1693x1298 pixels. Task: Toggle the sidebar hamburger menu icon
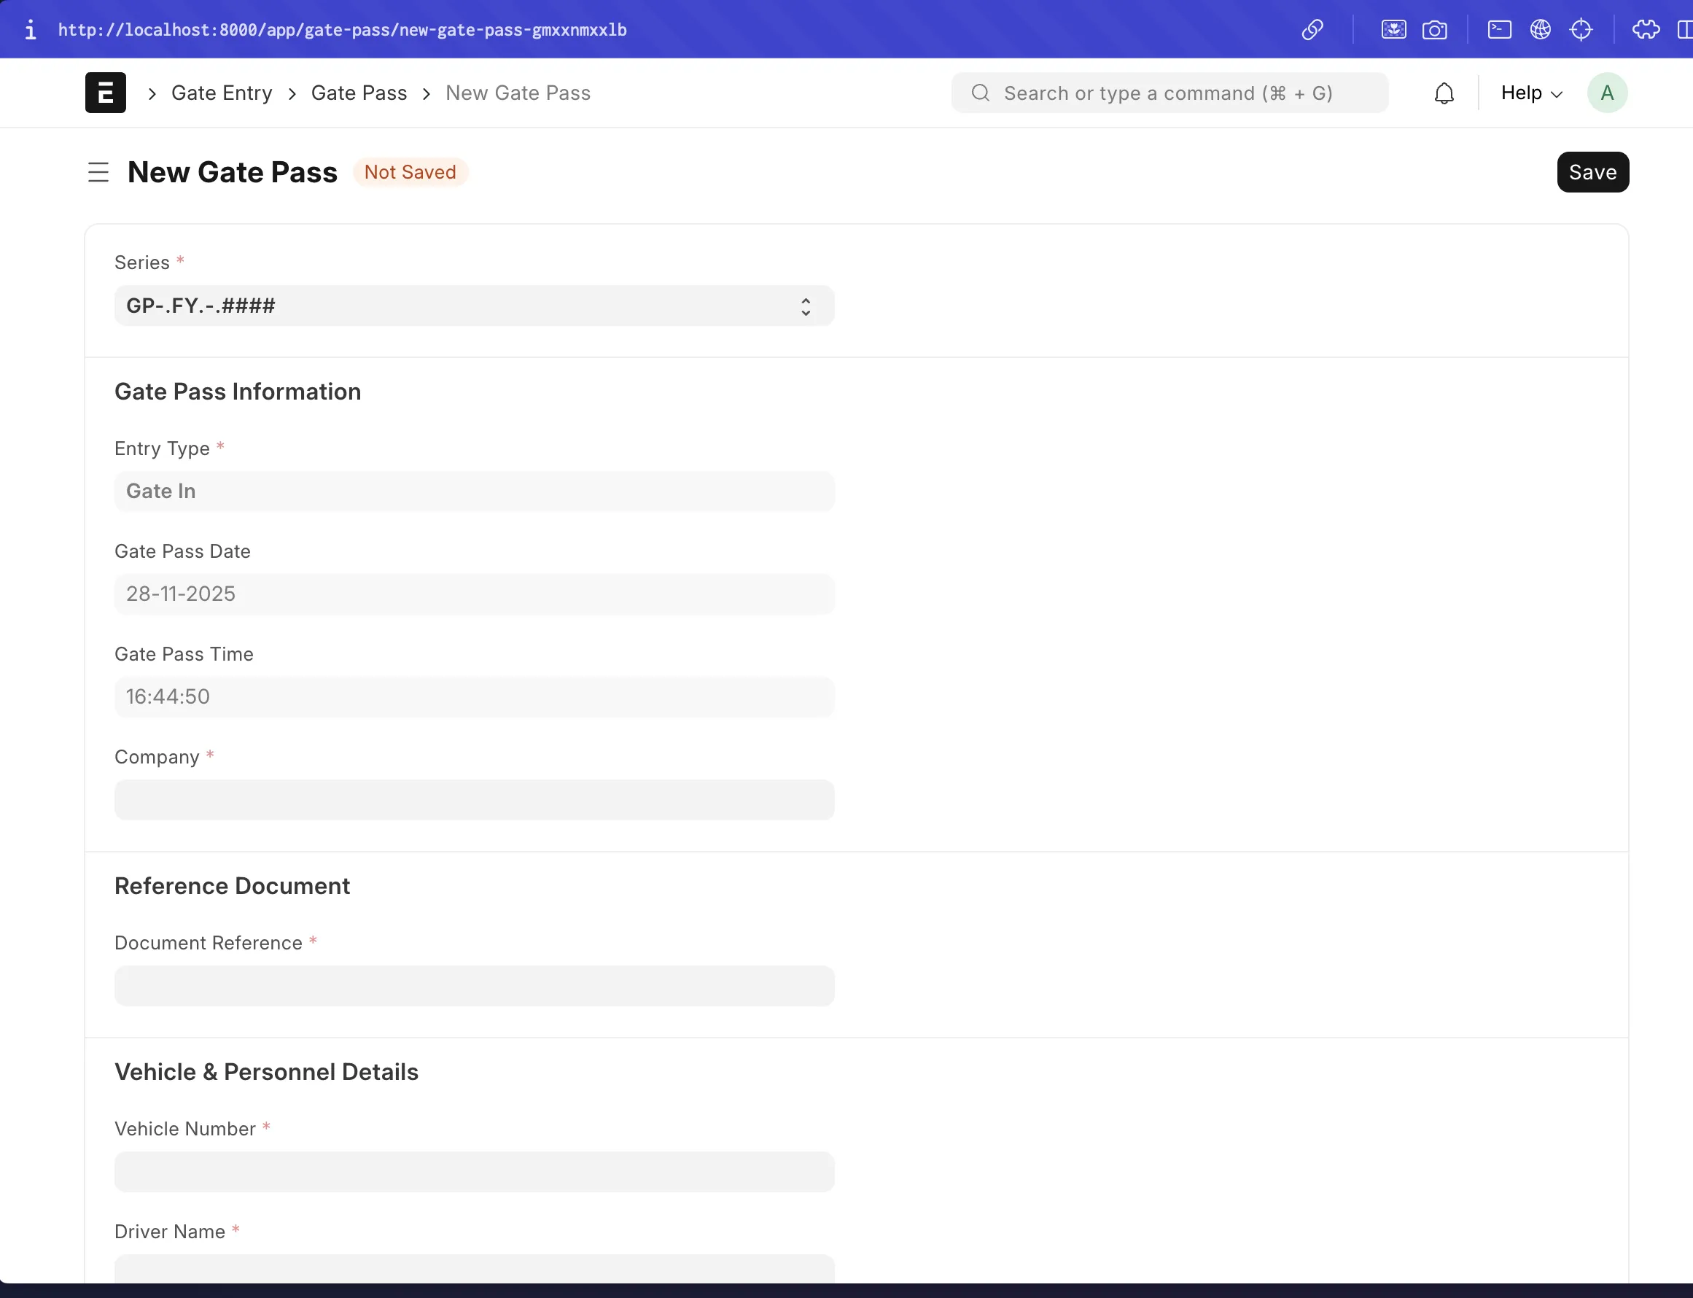(x=98, y=171)
